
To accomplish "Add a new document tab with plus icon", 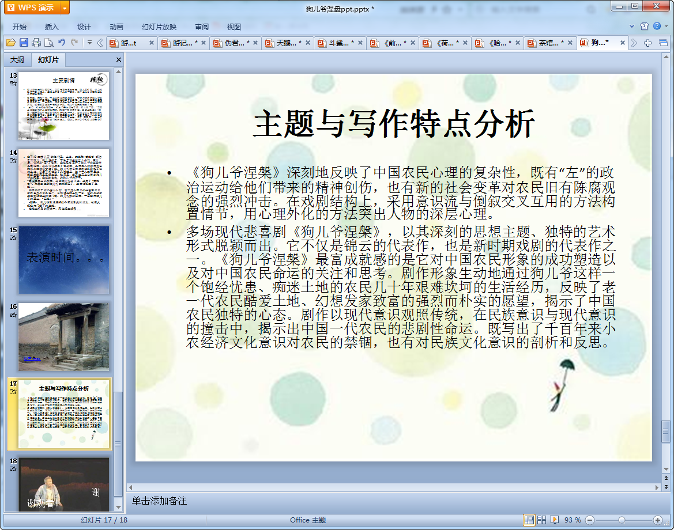I will pyautogui.click(x=647, y=43).
